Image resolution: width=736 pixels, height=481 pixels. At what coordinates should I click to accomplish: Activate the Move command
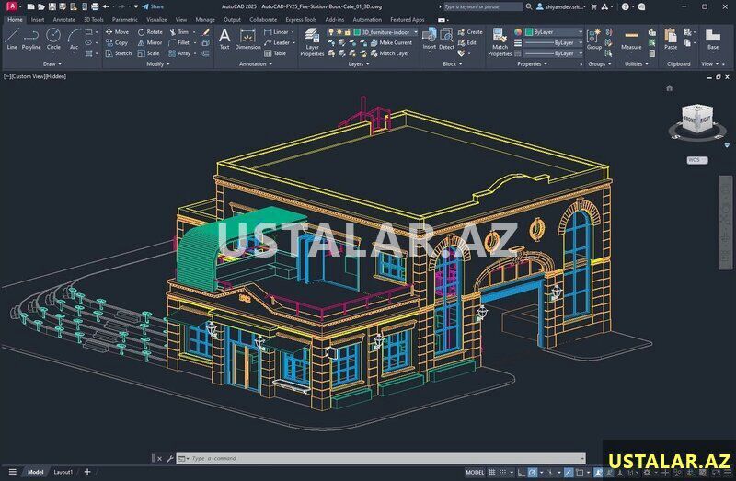[x=117, y=32]
